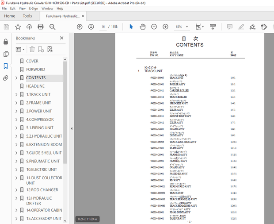This screenshot has width=274, height=224.
Task: Add bookmark star icon in toolbar
Action: pos(18,27)
